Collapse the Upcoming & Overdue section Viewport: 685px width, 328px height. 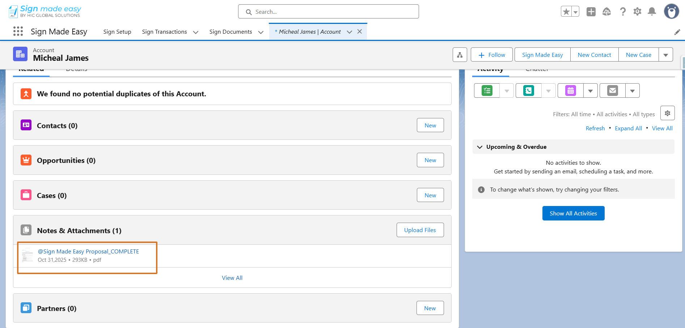click(x=480, y=147)
